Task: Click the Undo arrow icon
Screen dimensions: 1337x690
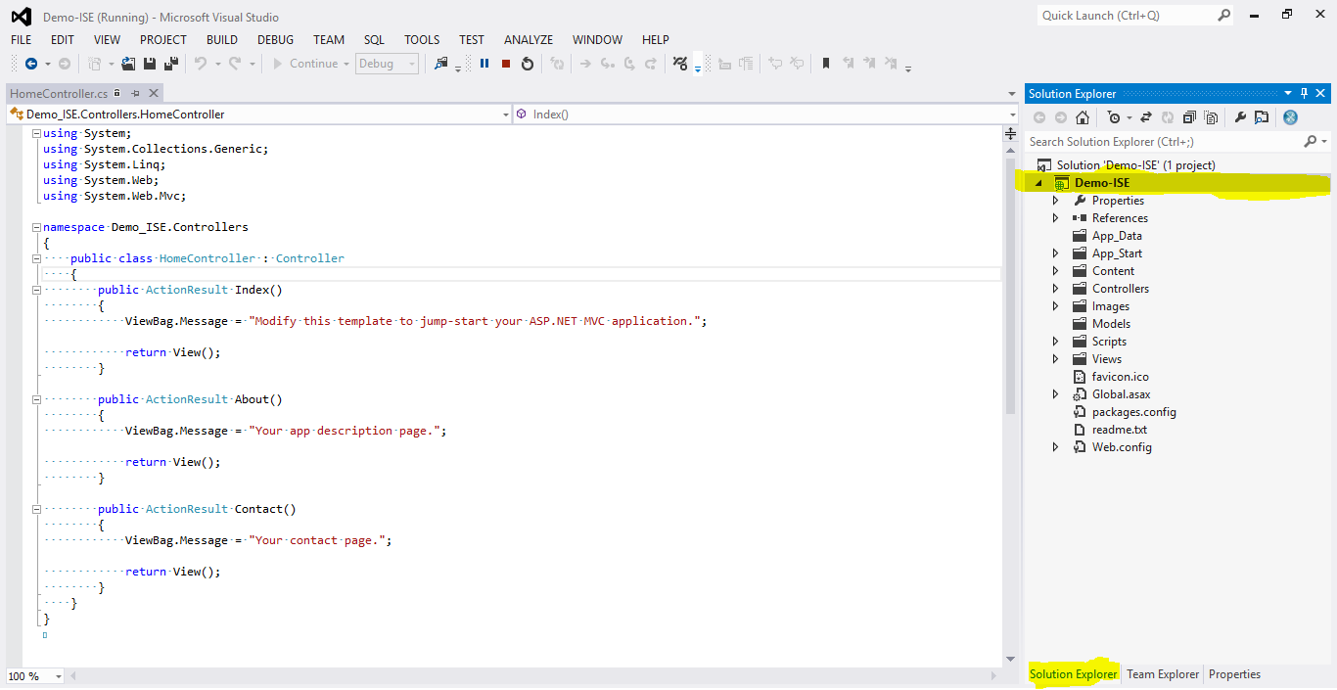Action: (x=201, y=64)
